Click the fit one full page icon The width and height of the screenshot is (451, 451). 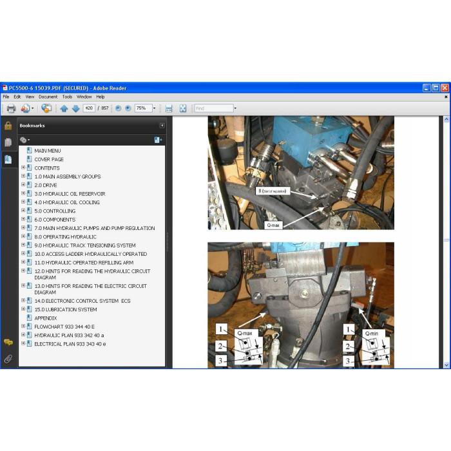(183, 108)
